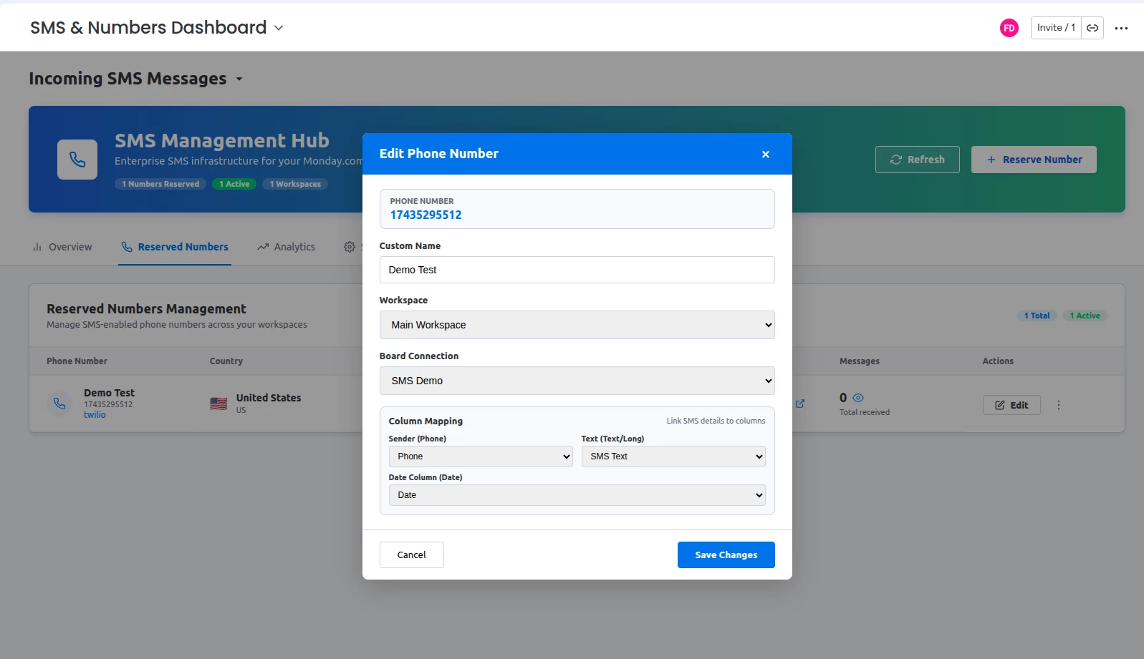The height and width of the screenshot is (659, 1144).
Task: Switch to the Analytics tab
Action: 287,247
